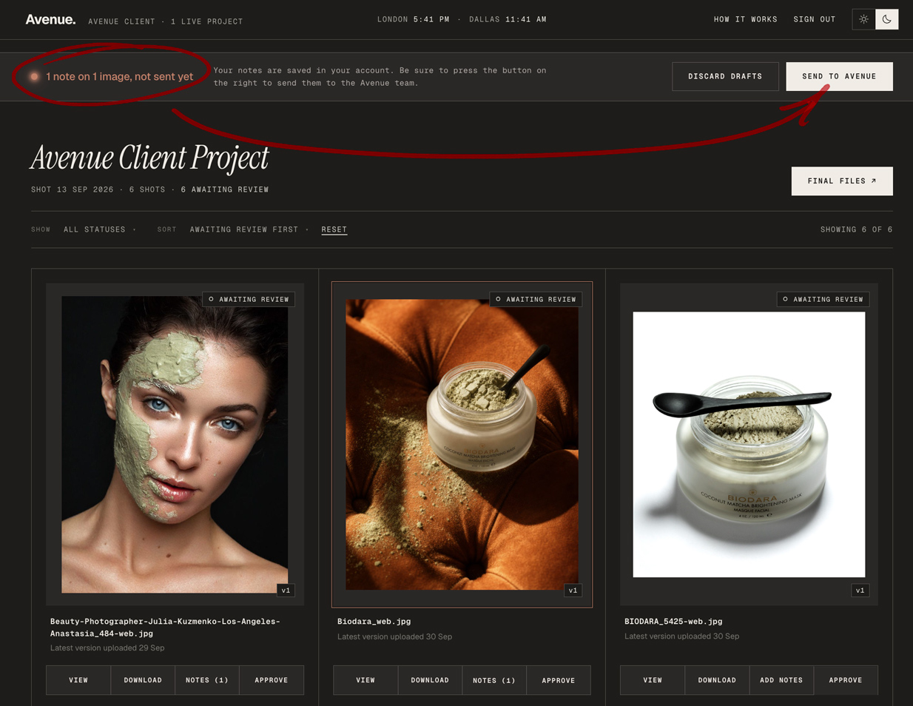The height and width of the screenshot is (706, 913).
Task: Click the '1 note on 1 image, not sent yet' status
Action: [119, 76]
